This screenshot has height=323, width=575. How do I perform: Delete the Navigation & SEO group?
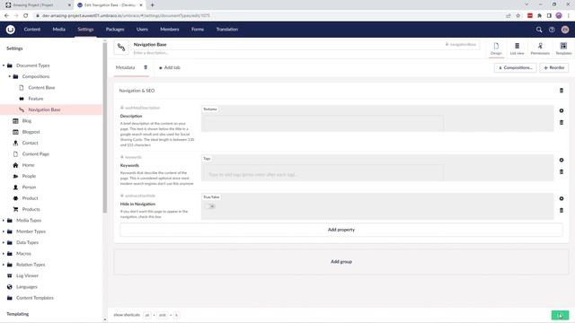point(561,91)
